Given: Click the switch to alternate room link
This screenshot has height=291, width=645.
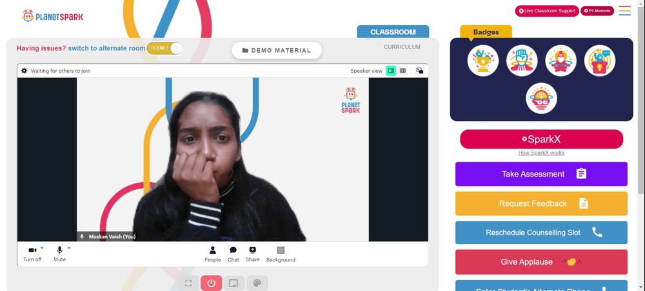Looking at the screenshot, I should tap(106, 48).
